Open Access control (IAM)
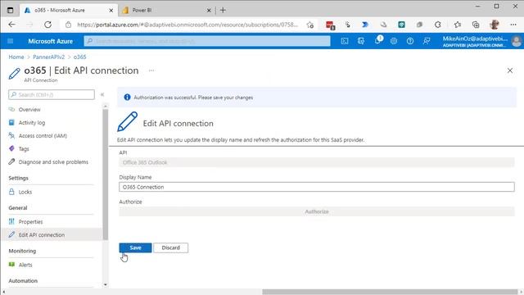Viewport: 524px width, 295px height. point(43,136)
